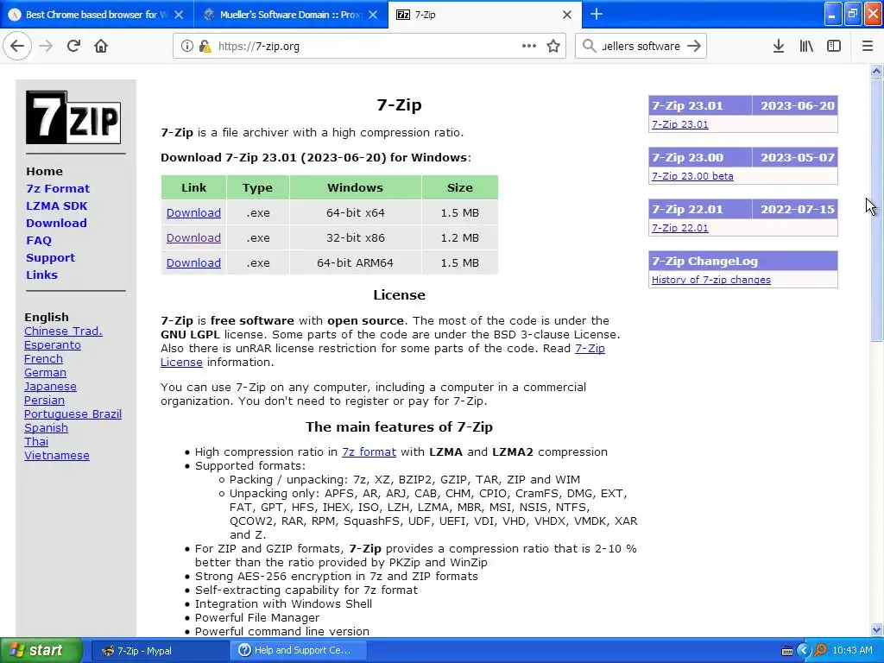Switch to Help and Support Center window

click(299, 651)
